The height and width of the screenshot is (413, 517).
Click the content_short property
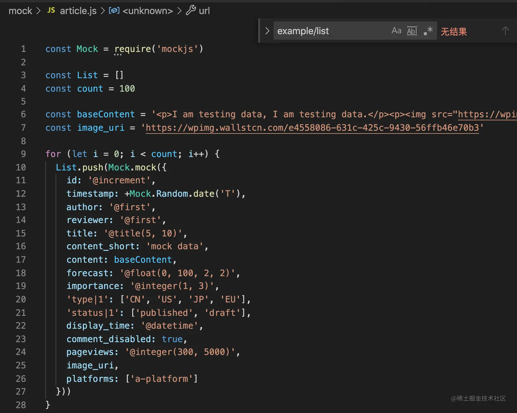tap(101, 246)
